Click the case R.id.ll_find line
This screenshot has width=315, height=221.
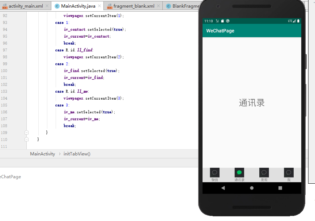tap(74, 50)
